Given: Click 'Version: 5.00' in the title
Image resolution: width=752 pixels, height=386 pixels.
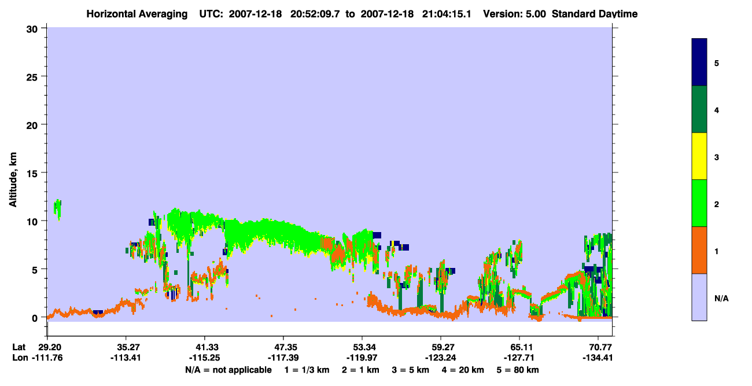Looking at the screenshot, I should [x=516, y=14].
